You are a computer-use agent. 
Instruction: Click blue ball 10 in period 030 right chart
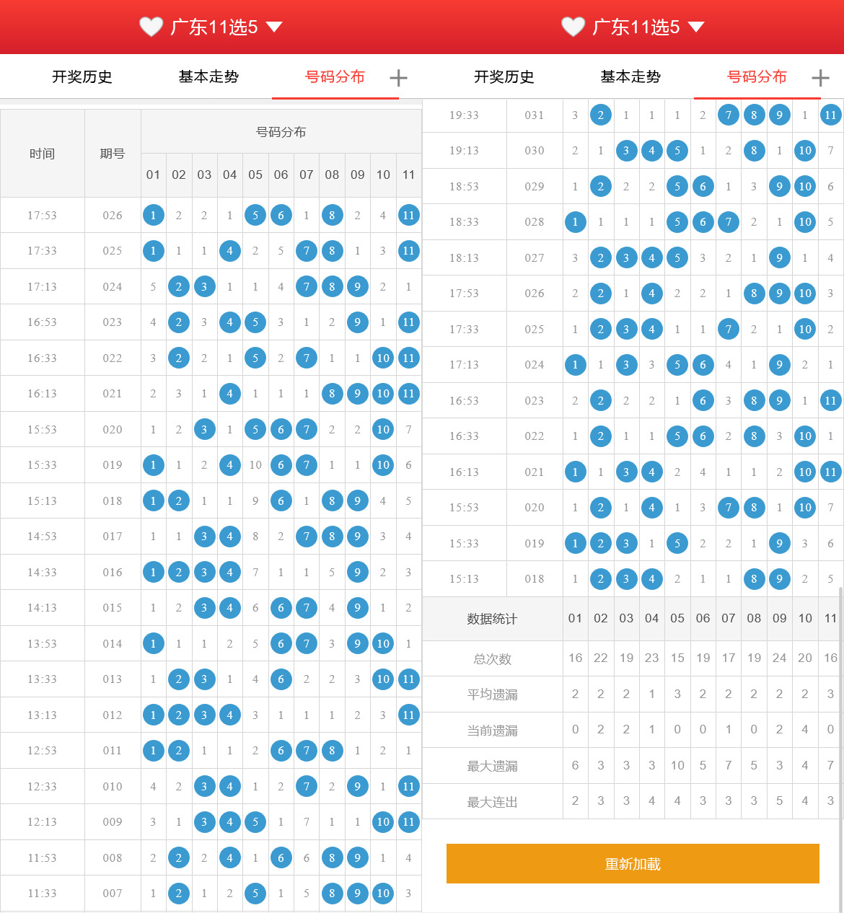click(x=804, y=151)
